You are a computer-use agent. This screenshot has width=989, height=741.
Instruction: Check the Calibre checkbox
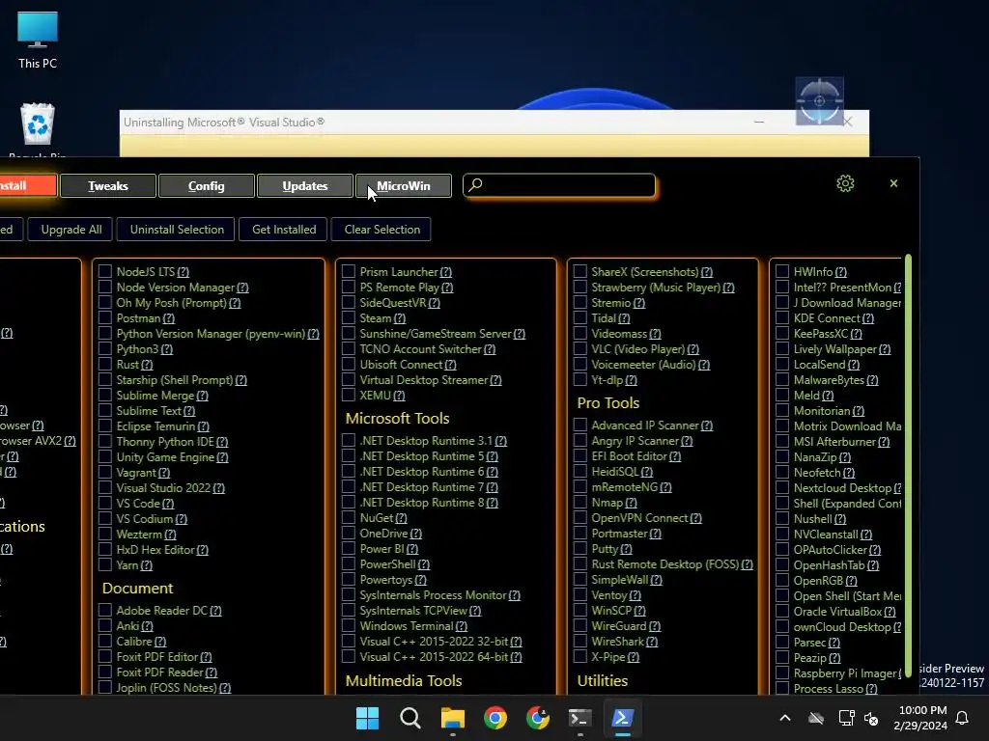click(105, 641)
